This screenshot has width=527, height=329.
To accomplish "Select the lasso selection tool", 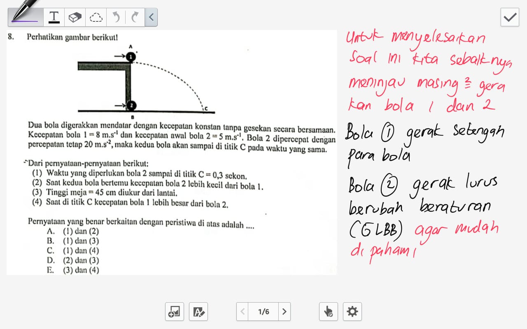I will tap(96, 17).
